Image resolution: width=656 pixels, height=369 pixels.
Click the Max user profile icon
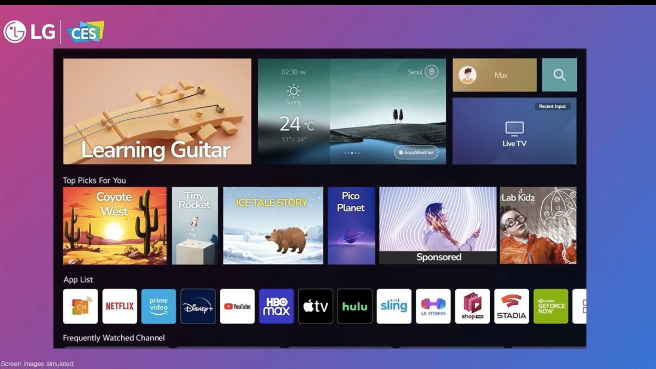click(x=468, y=75)
